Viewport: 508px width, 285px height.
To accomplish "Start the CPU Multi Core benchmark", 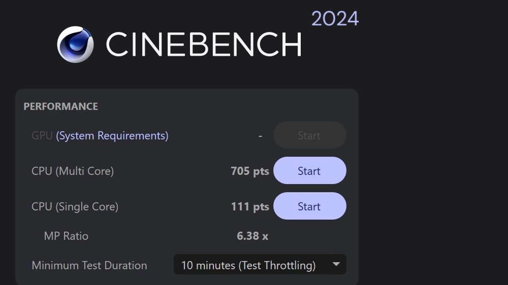I will tap(309, 171).
